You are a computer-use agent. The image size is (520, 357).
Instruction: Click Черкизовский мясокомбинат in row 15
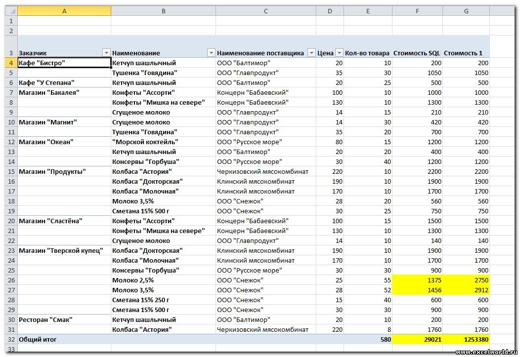tap(265, 171)
